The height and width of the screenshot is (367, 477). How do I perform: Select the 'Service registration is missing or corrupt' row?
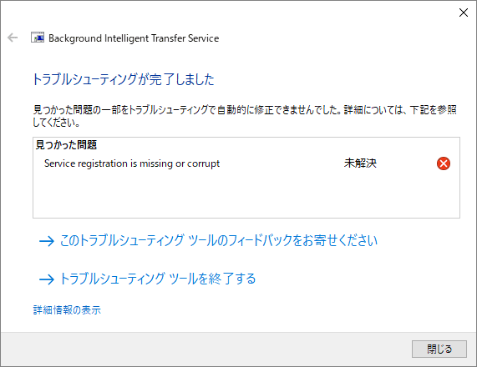point(246,163)
